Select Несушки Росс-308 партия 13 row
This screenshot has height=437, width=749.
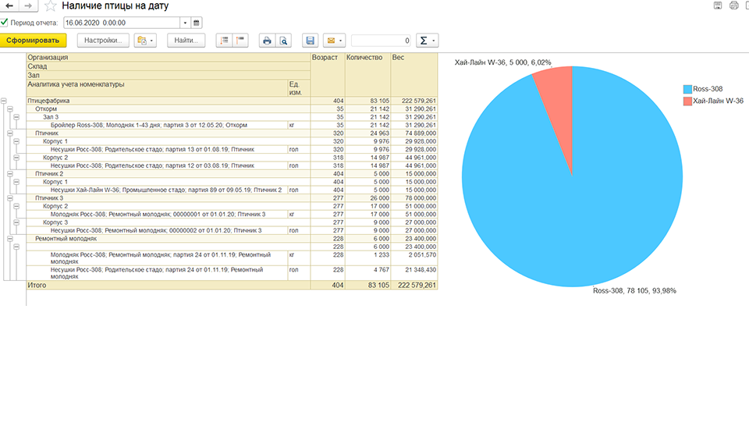pyautogui.click(x=232, y=150)
